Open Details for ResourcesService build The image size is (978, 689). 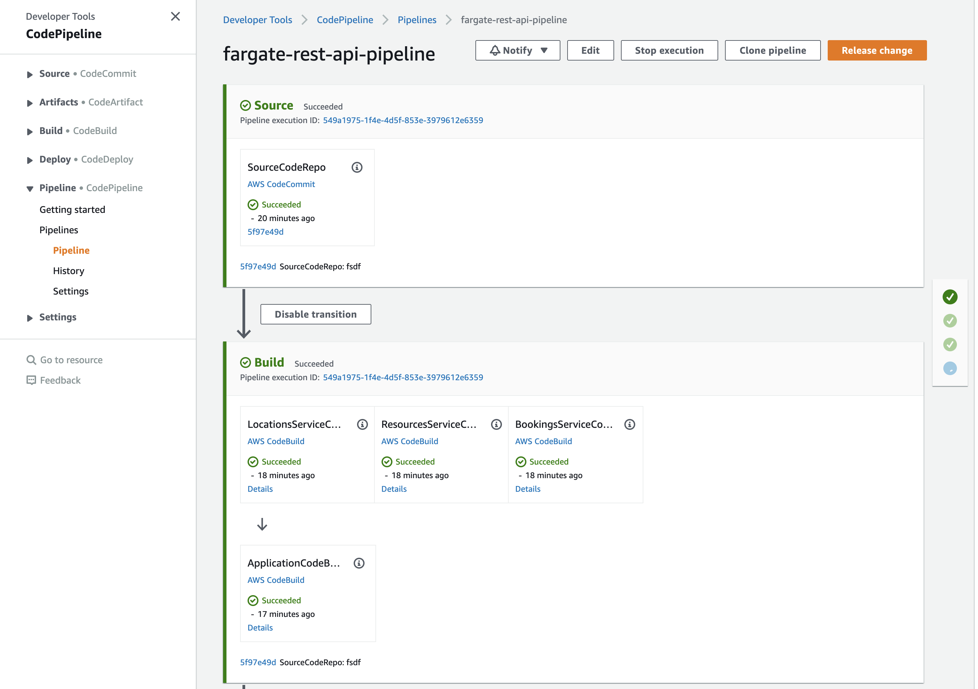[x=393, y=489]
